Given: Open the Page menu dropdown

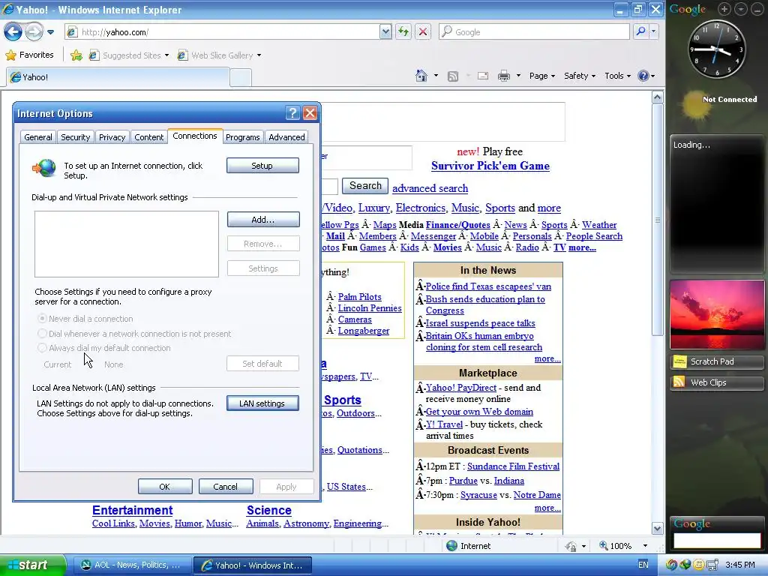Looking at the screenshot, I should point(541,76).
